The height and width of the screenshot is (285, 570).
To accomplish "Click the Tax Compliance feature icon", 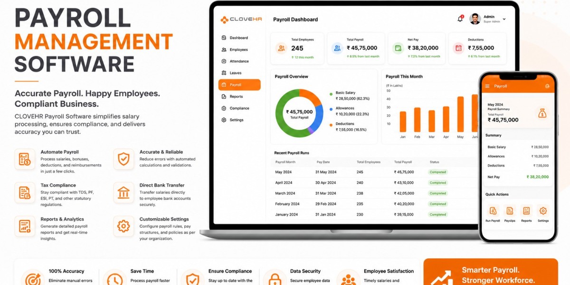I will coord(25,192).
